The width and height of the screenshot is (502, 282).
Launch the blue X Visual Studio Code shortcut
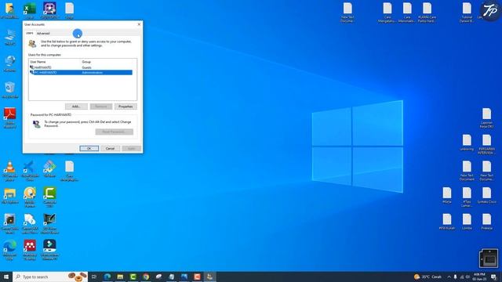pos(30,171)
